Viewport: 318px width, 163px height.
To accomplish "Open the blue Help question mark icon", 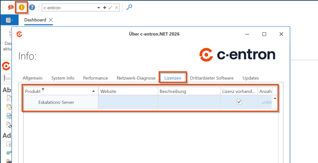I will point(32,7).
